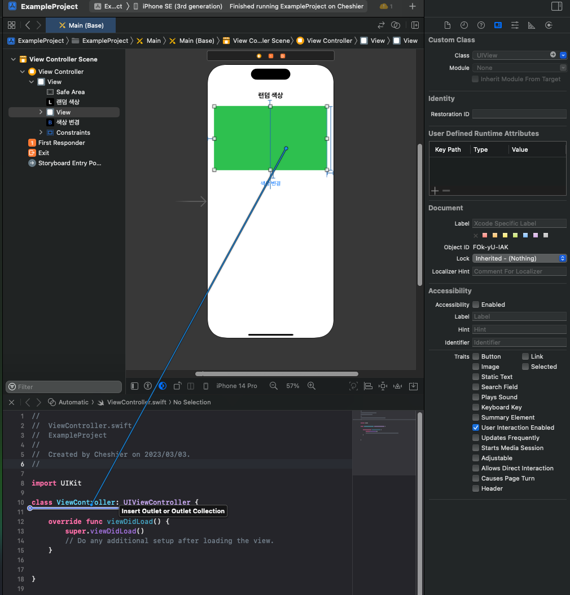Click View Controller in the jump bar

click(325, 41)
